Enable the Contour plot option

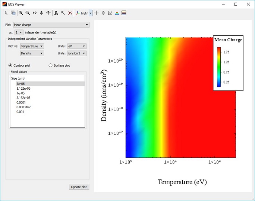[x=10, y=66]
